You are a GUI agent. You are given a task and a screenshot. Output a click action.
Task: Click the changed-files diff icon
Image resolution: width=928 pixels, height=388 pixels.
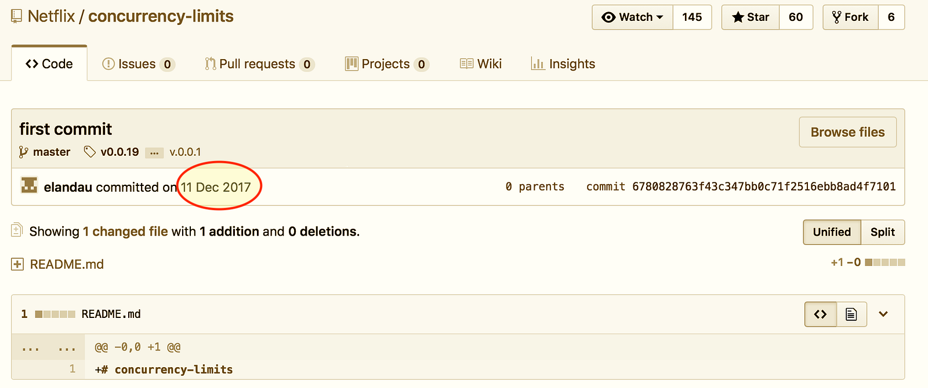pyautogui.click(x=17, y=230)
